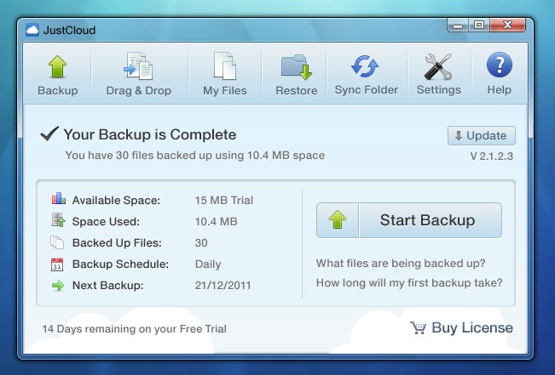555x375 pixels.
Task: Click the Update button
Action: (482, 135)
